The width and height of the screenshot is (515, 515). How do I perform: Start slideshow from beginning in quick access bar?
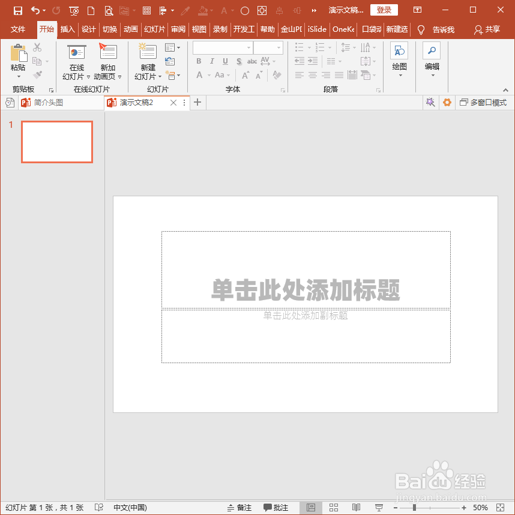coord(74,11)
